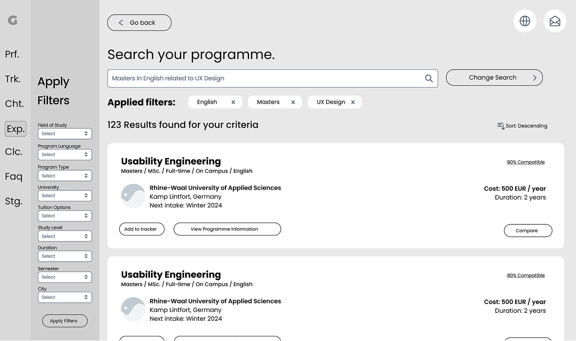Click first Usability Engineering title

coord(171,161)
